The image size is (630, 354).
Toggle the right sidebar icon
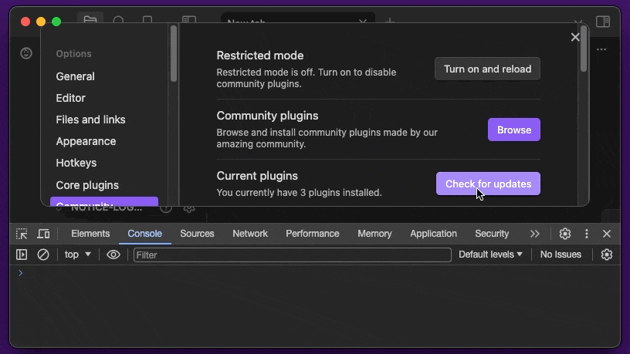[603, 22]
